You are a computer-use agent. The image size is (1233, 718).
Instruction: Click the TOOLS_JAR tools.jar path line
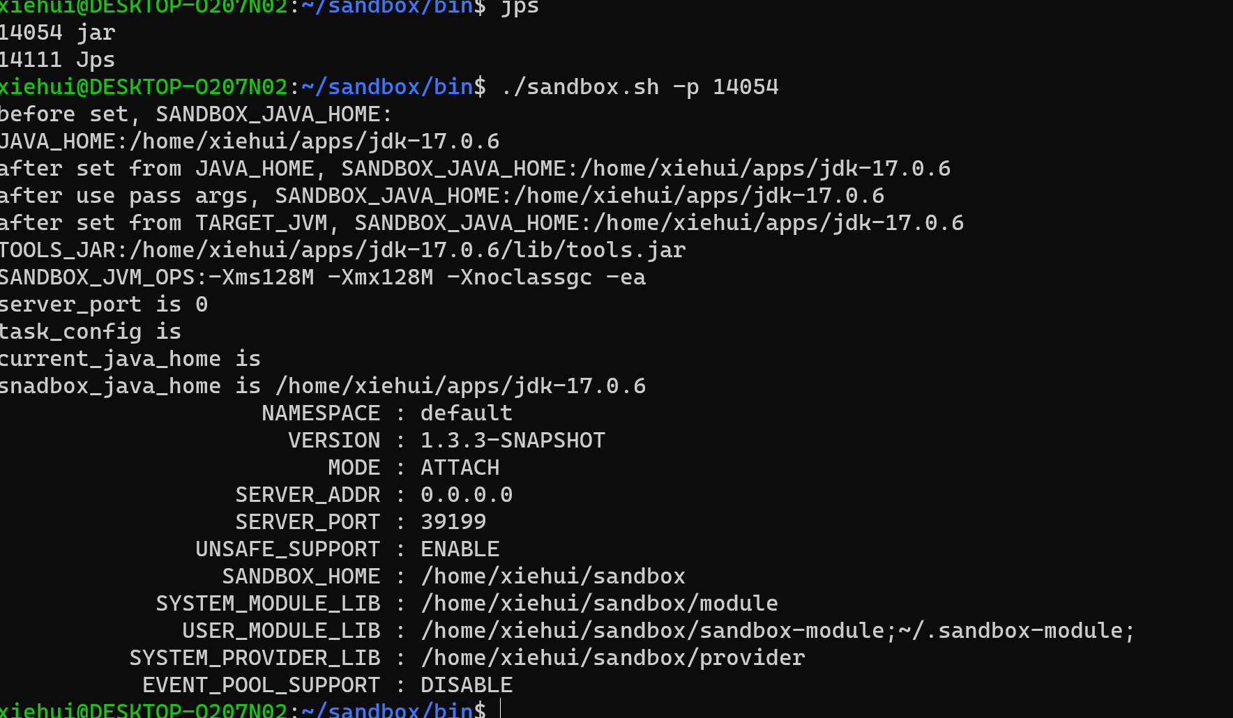tap(342, 250)
